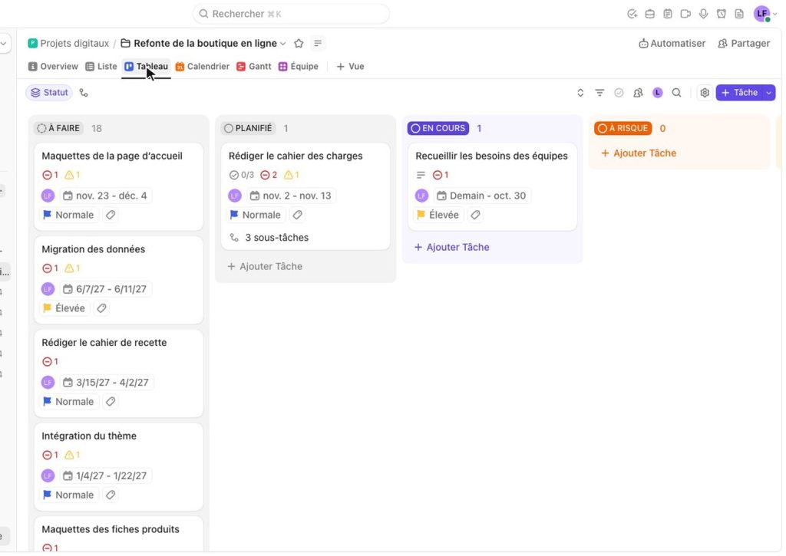Open the description lines icon beside the star
This screenshot has height=556, width=786.
318,44
